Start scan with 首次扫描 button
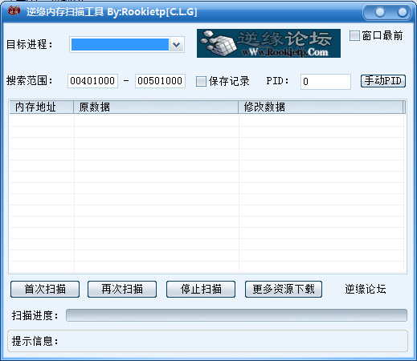Image resolution: width=417 pixels, height=361 pixels. pyautogui.click(x=45, y=289)
